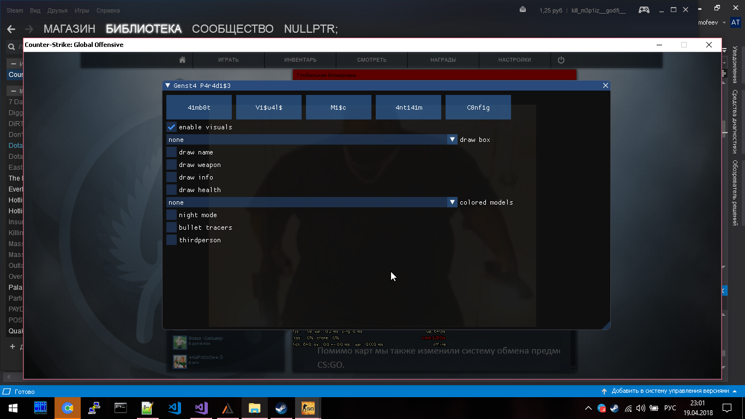Select the V1$u4l$ tab
Viewport: 745px width, 419px height.
tap(269, 107)
